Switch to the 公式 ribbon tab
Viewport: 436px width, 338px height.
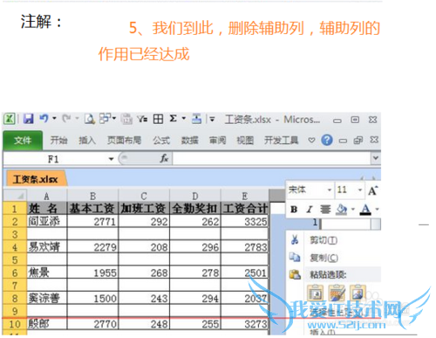point(161,141)
